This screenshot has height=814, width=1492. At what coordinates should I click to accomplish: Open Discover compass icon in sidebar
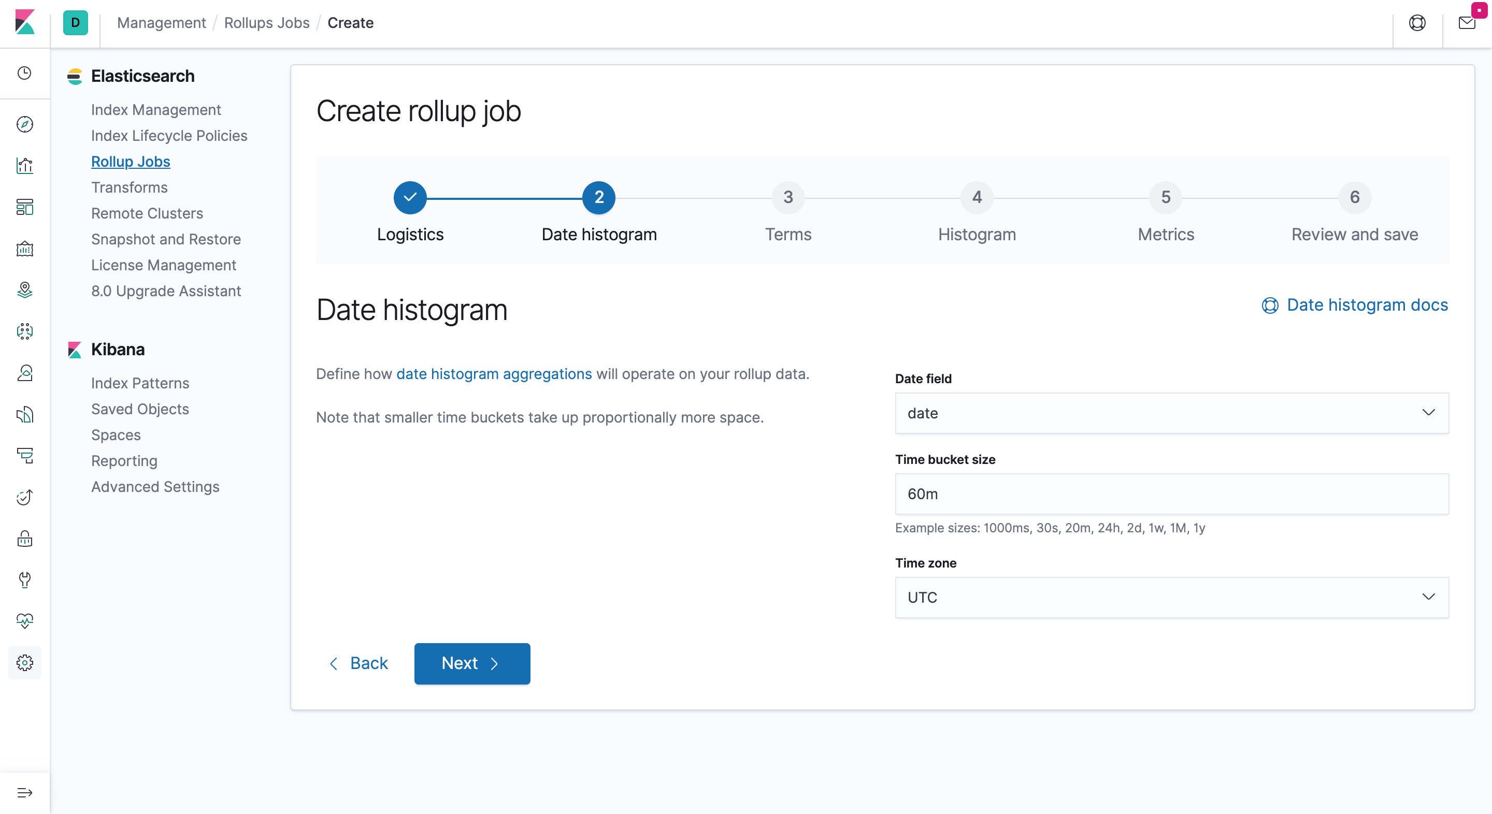[x=24, y=124]
